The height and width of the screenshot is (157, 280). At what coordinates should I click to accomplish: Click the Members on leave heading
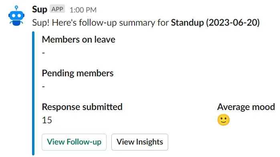tap(79, 40)
